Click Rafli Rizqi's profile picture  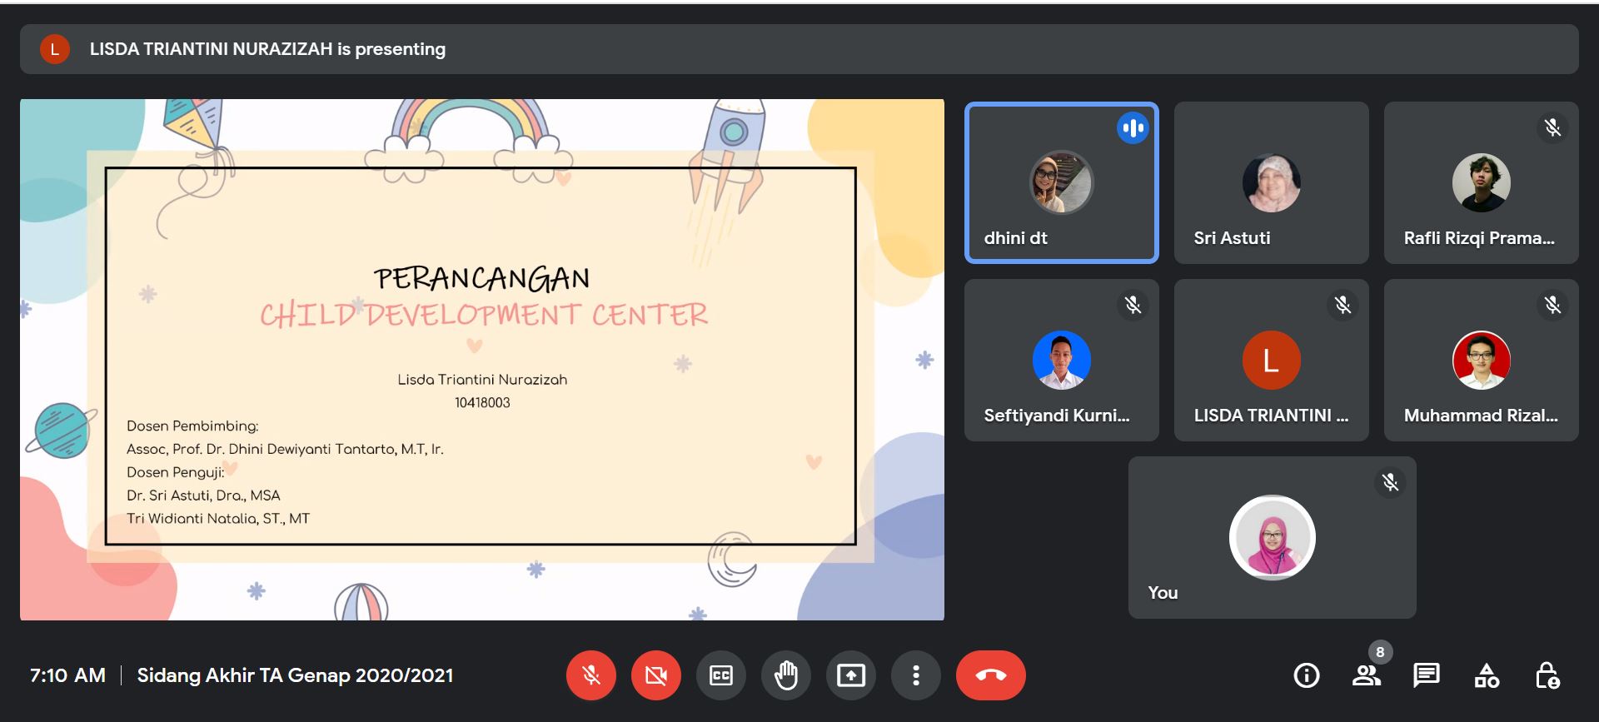point(1481,182)
